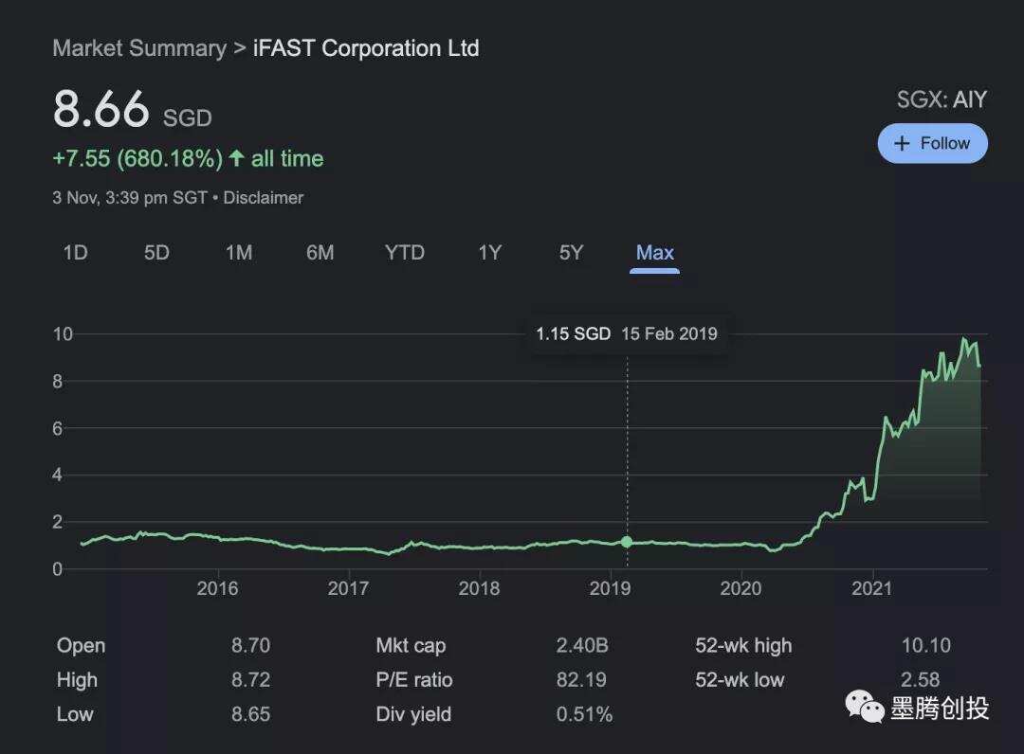The height and width of the screenshot is (754, 1024).
Task: Select the 1D time range tab
Action: 75,253
